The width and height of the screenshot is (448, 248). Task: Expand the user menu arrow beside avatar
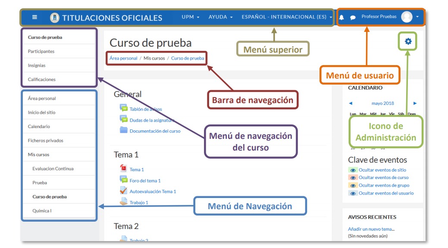point(417,17)
